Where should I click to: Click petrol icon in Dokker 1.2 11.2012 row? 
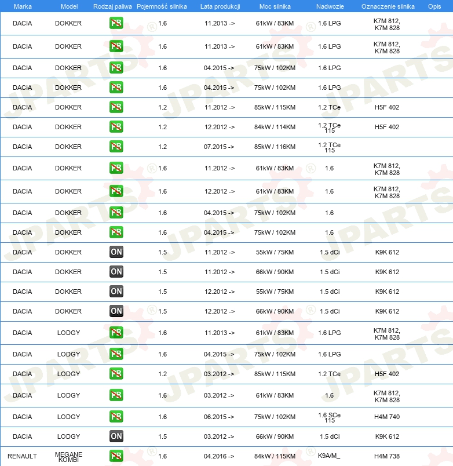pos(116,107)
